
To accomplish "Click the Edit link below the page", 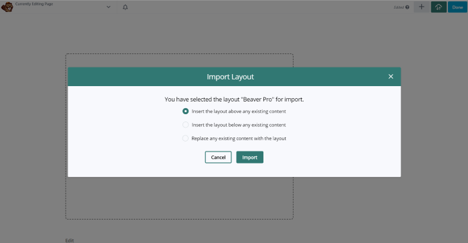I will pyautogui.click(x=70, y=240).
